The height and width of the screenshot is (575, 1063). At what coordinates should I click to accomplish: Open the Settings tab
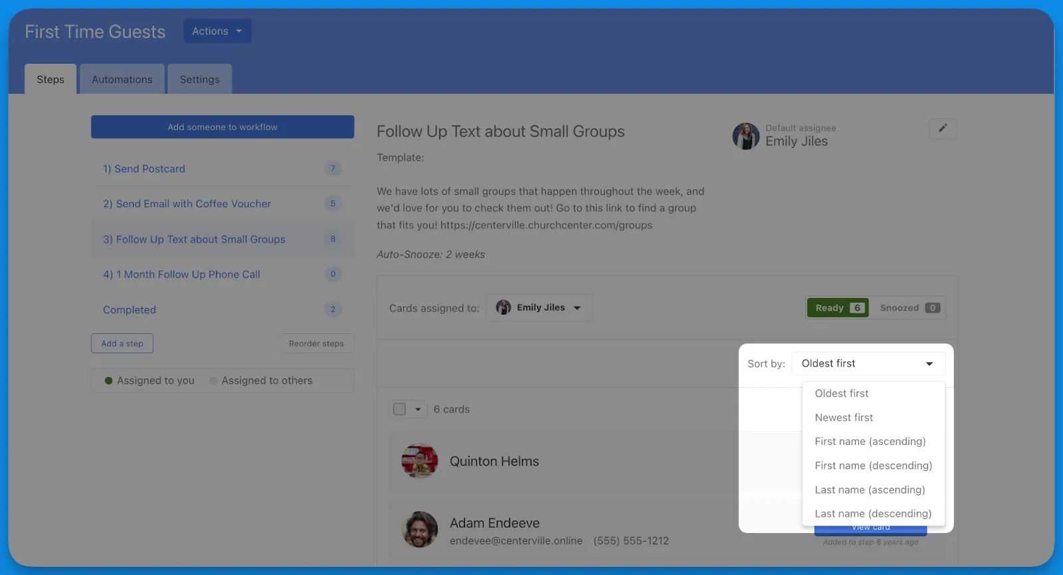[x=199, y=80]
